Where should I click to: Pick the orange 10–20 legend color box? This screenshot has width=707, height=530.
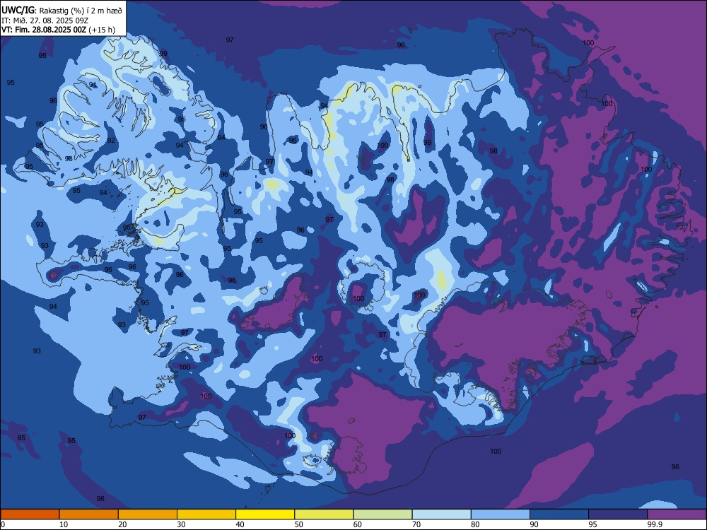tap(89, 514)
